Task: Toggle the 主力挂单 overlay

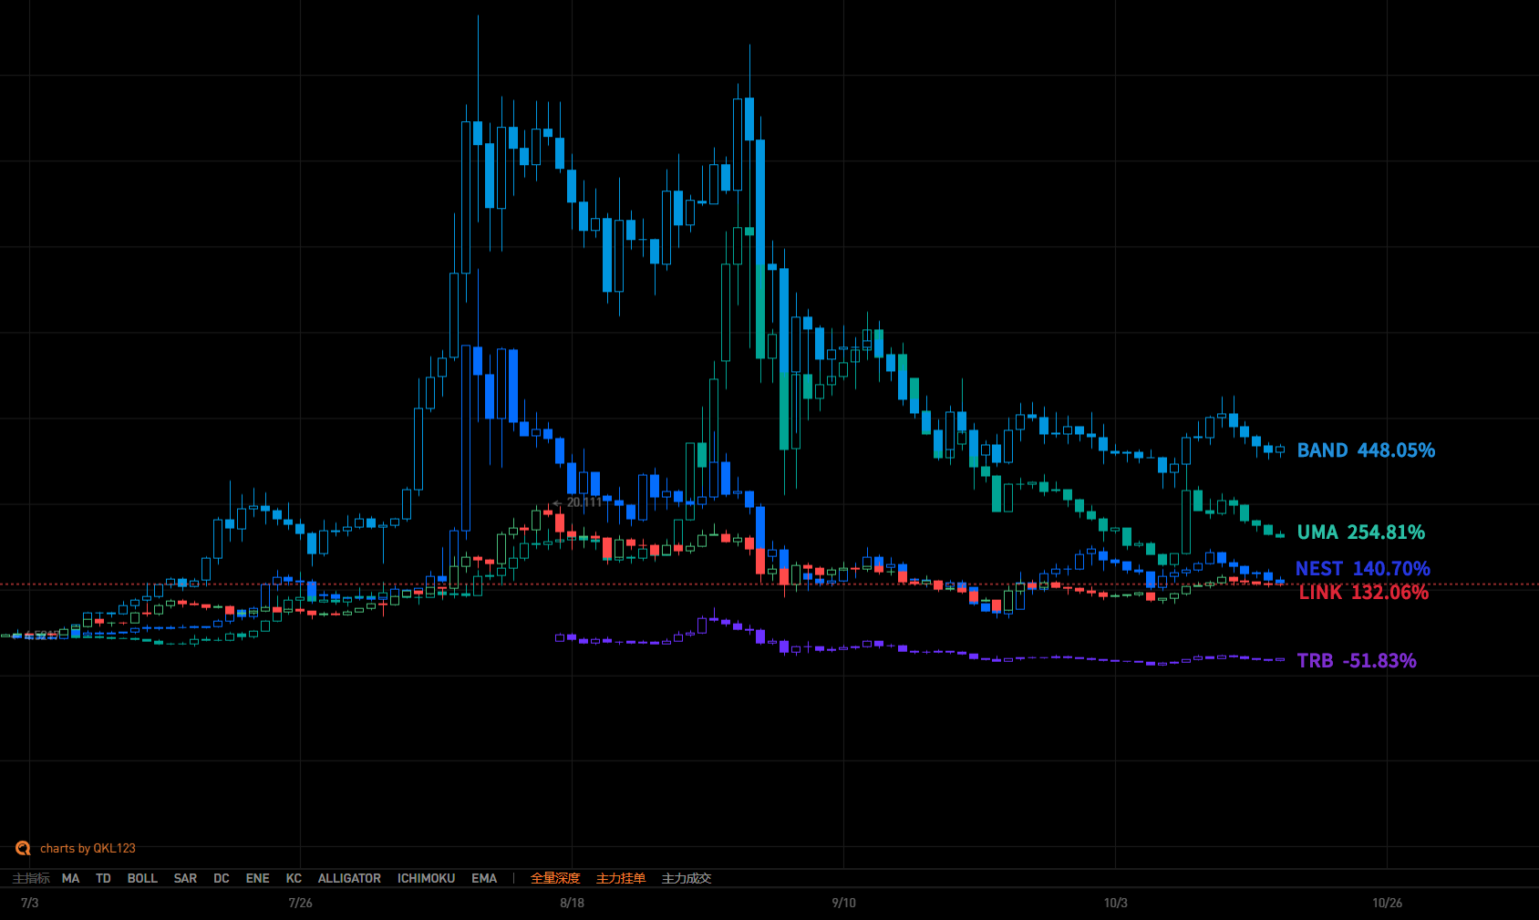Action: [621, 878]
